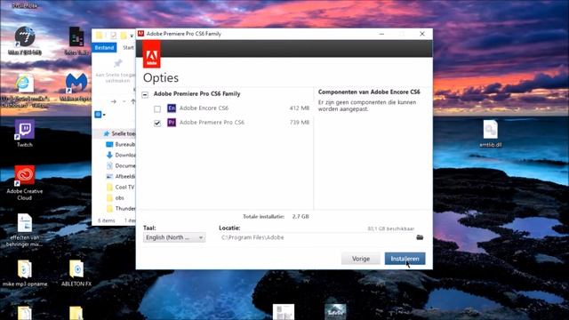Open the Bestand tab in Explorer
The width and height of the screenshot is (569, 320).
coord(104,47)
